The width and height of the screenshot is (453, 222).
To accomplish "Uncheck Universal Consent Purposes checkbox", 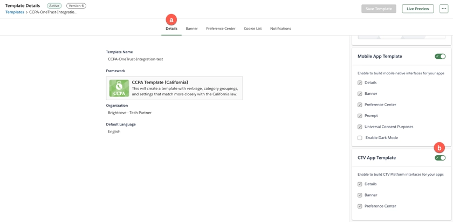I will [x=360, y=127].
